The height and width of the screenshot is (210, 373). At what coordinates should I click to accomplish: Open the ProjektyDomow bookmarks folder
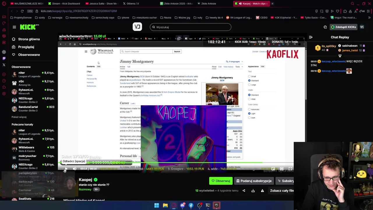[x=21, y=17]
